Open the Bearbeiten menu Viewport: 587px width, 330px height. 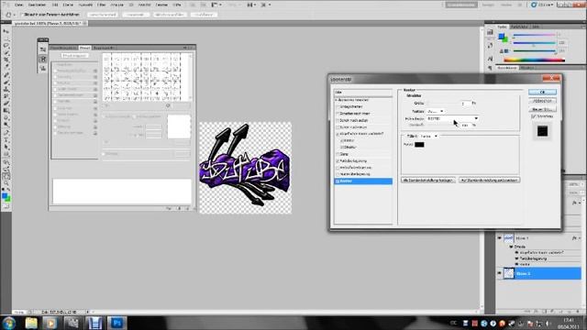37,5
